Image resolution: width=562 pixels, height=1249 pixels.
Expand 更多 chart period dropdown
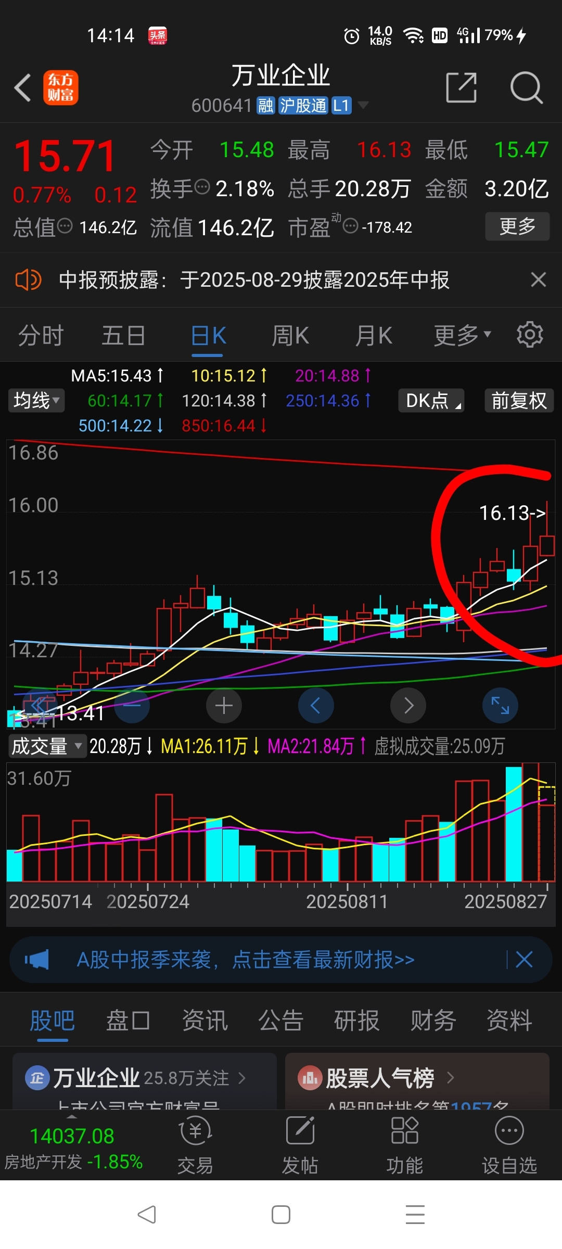463,335
